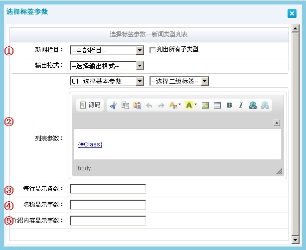The image size is (306, 250).
Task: Check the 列出所有子类型 checkbox
Action: [x=153, y=50]
